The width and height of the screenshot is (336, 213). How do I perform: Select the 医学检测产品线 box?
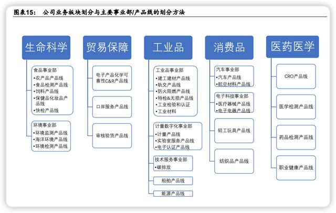(296, 107)
